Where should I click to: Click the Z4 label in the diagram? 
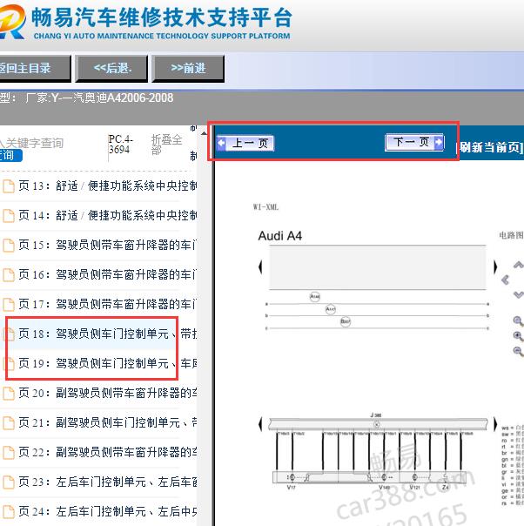point(445,487)
